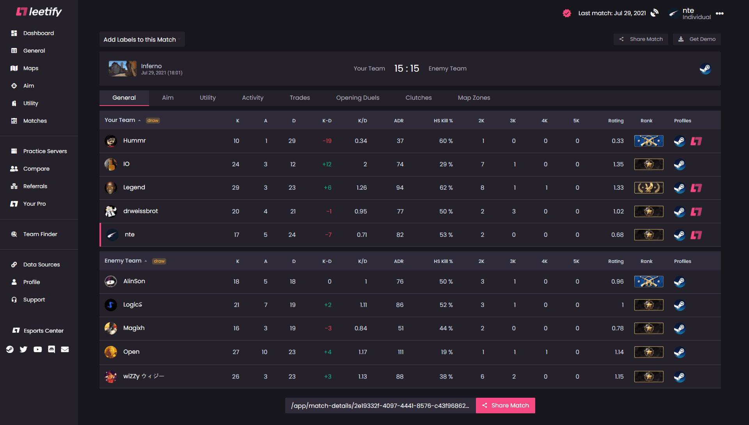Click player name drweissbrot
Image resolution: width=749 pixels, height=425 pixels.
140,211
